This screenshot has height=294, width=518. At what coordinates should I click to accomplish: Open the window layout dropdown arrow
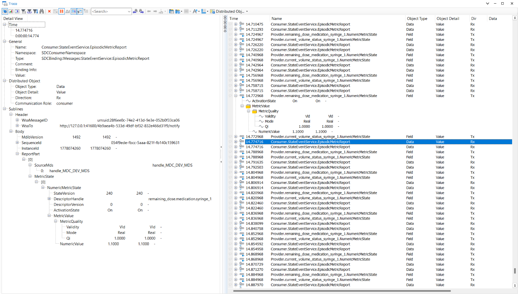208,11
